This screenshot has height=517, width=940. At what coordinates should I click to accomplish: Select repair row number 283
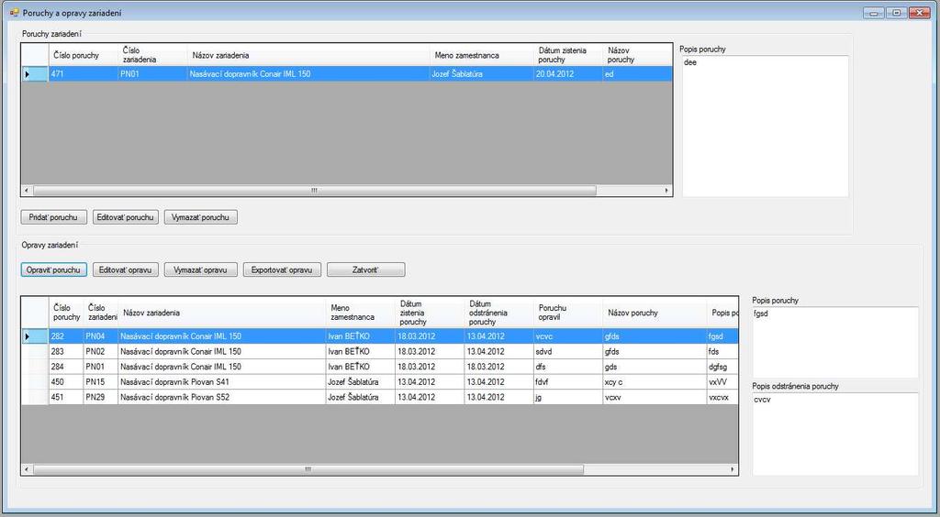(66, 352)
